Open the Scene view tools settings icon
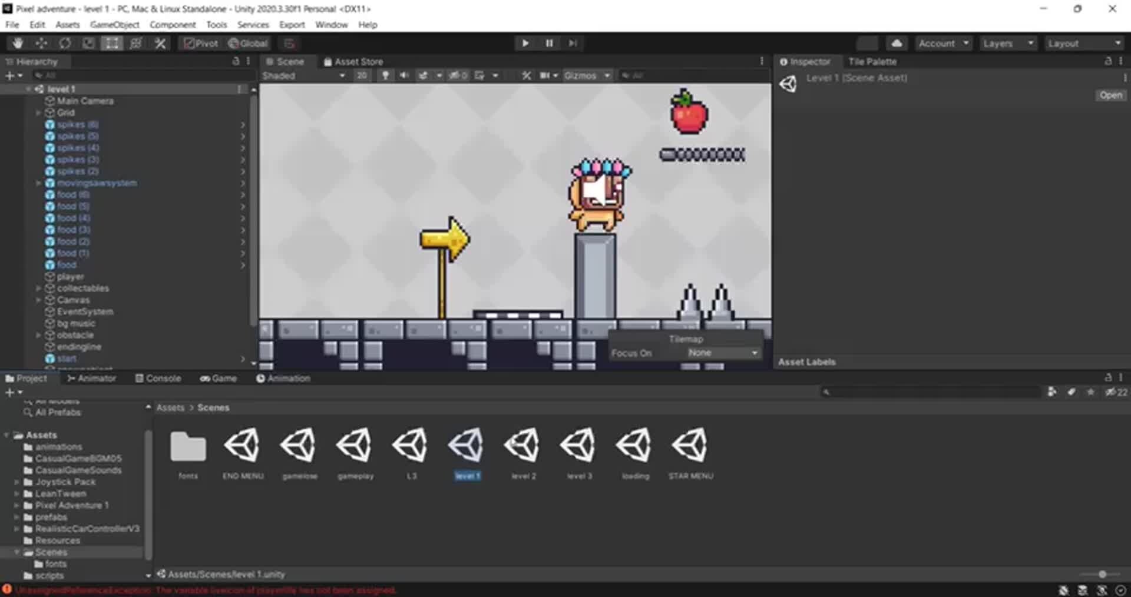The image size is (1131, 597). pos(526,75)
